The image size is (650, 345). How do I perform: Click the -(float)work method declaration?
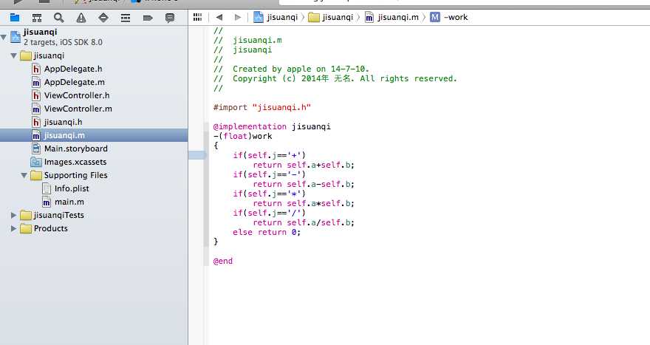click(x=243, y=136)
